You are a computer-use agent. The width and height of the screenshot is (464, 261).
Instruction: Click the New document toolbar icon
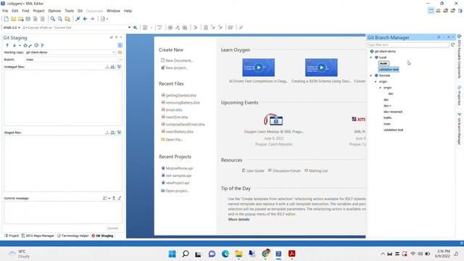point(7,19)
